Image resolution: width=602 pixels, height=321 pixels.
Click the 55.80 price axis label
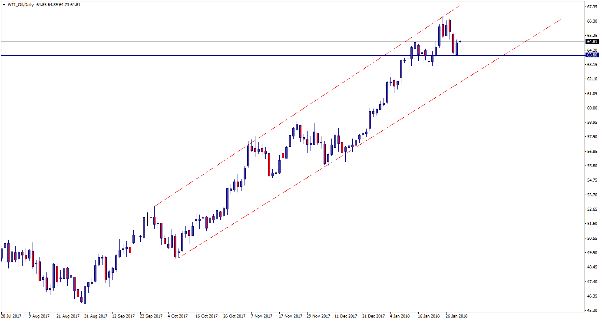pos(591,166)
